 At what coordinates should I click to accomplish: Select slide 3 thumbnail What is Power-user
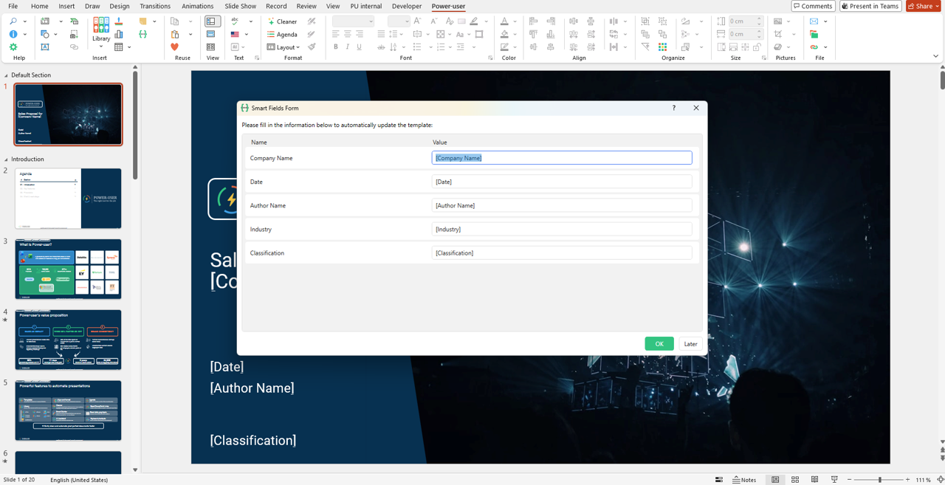pos(68,269)
